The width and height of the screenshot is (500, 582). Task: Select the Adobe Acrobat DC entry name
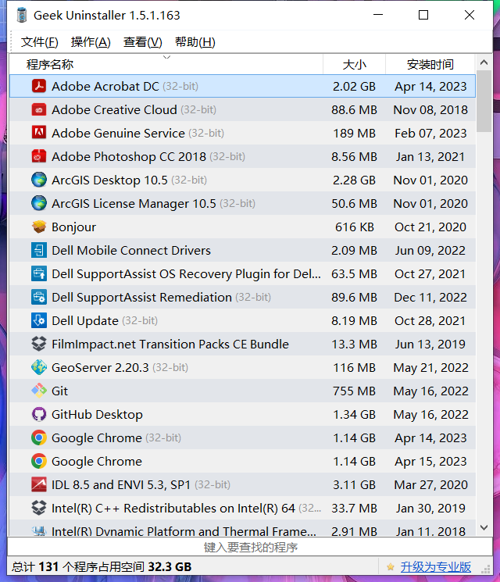click(105, 86)
